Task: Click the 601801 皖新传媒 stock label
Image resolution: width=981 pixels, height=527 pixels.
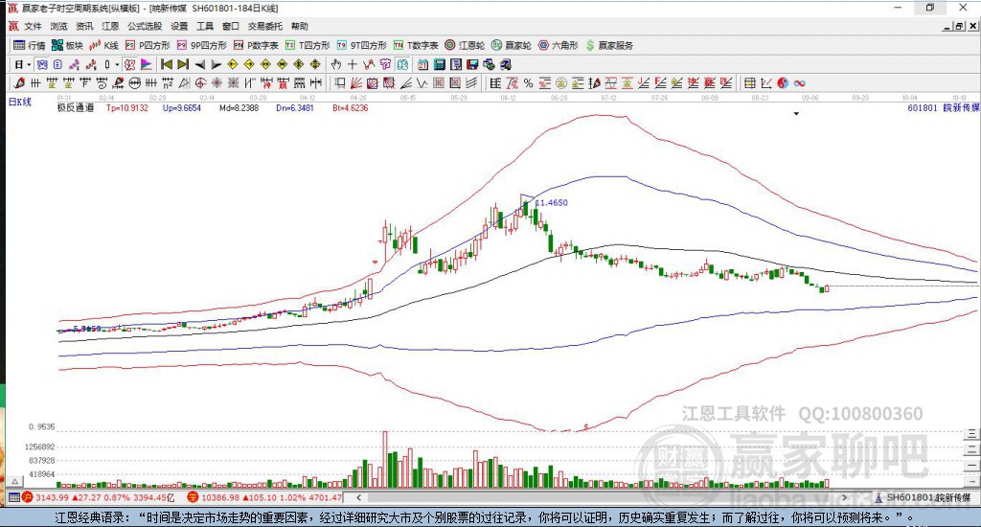Action: coord(943,107)
